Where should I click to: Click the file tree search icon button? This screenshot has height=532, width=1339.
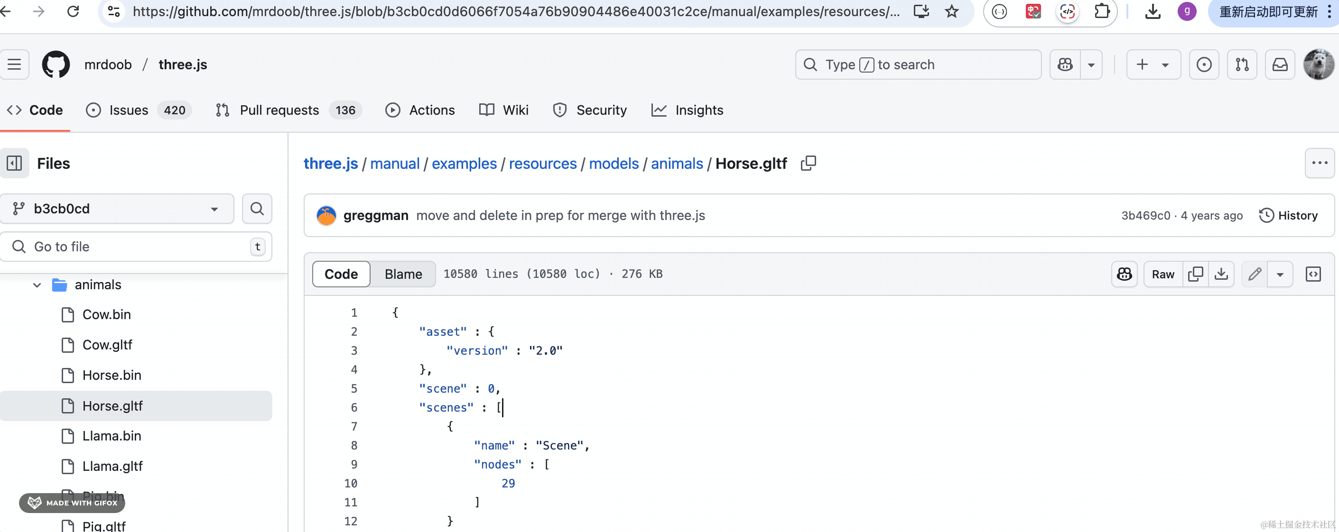(257, 208)
